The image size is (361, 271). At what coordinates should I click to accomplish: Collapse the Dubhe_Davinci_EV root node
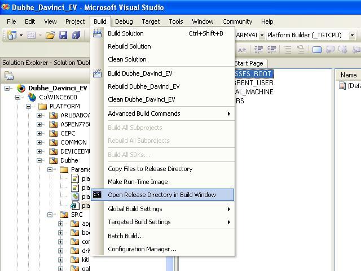coord(7,88)
